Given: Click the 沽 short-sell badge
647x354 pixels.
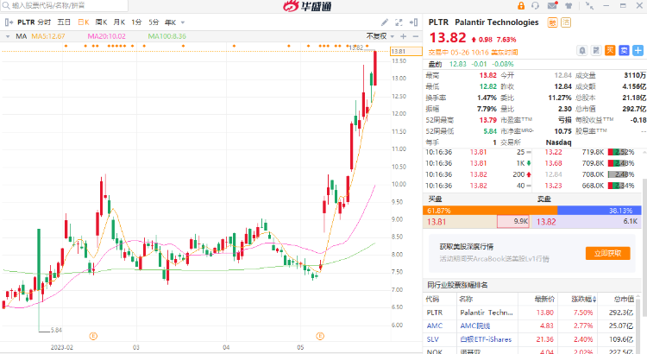Looking at the screenshot, I should [x=566, y=22].
